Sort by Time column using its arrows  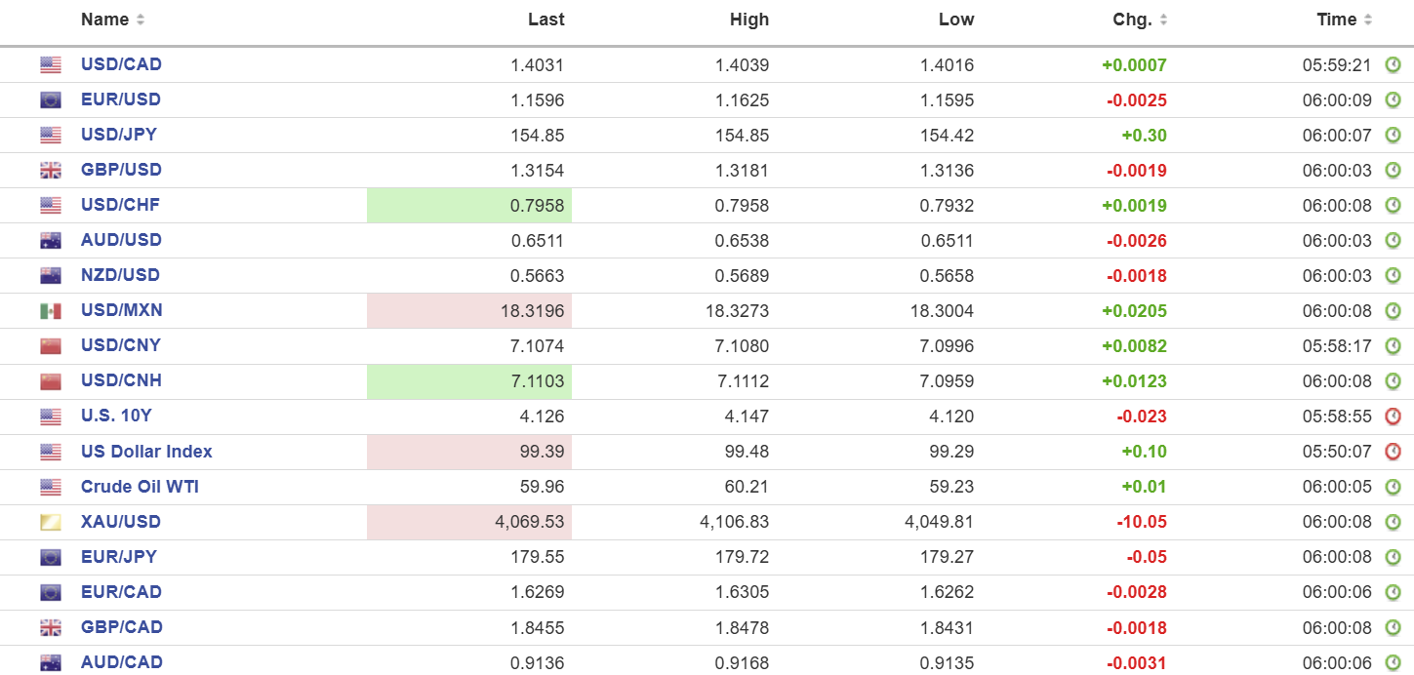coord(1368,20)
